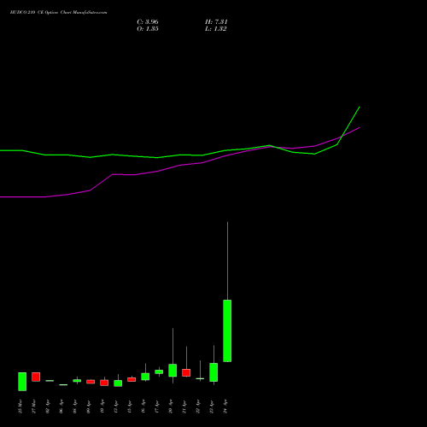Select the open value 'O: 1.35'
This screenshot has height=427, width=427.
(x=148, y=29)
